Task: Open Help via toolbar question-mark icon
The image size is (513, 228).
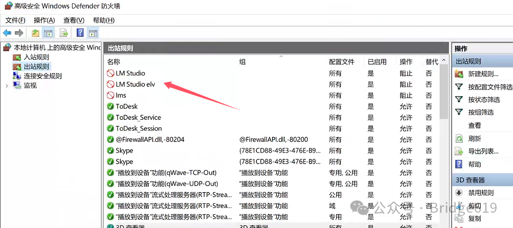Action: tap(80, 33)
